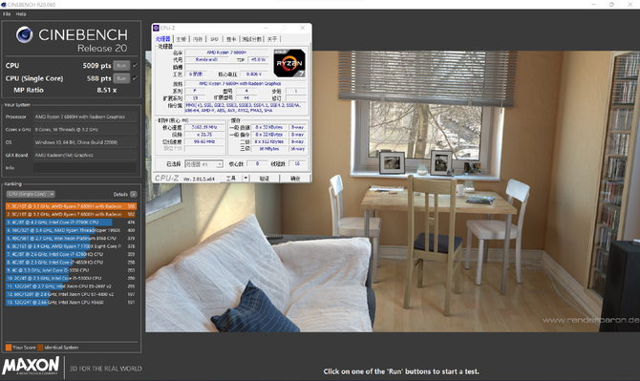Click the Identical System legend square
The height and width of the screenshot is (381, 640).
(x=40, y=348)
